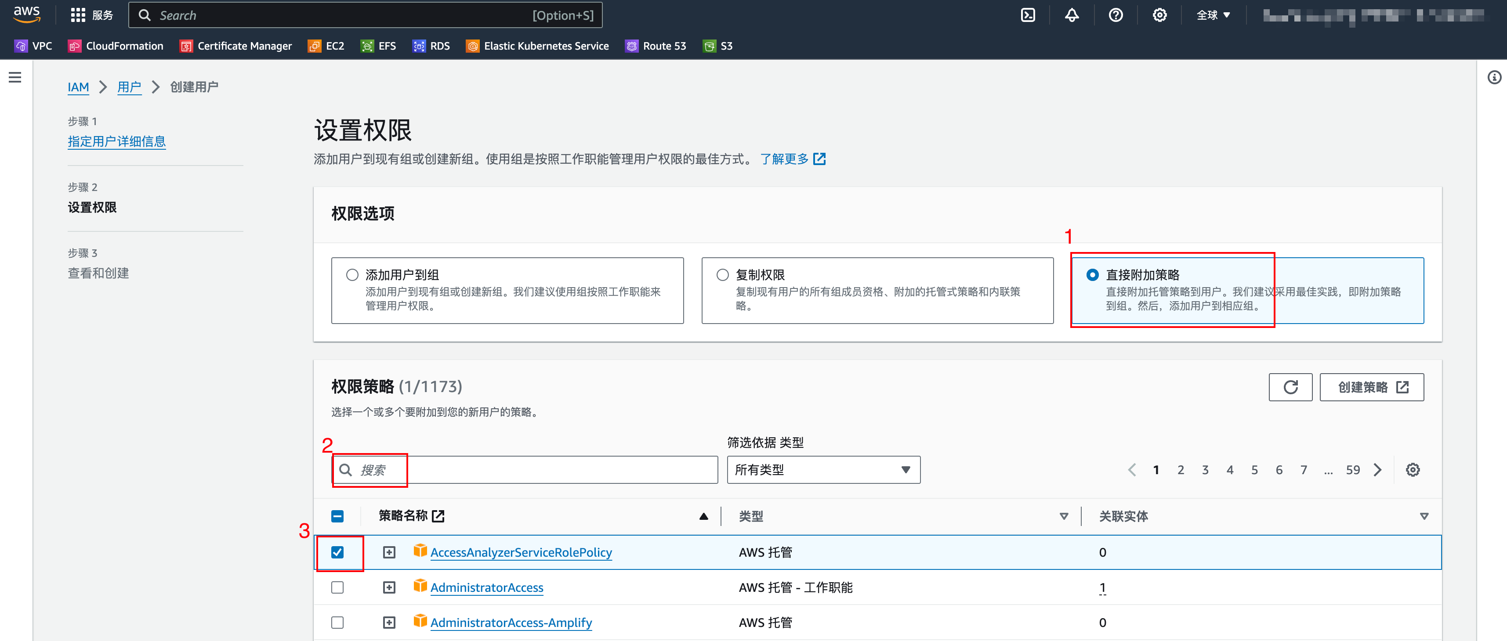This screenshot has width=1507, height=641.
Task: Open the console settings gear in header
Action: [x=1159, y=15]
